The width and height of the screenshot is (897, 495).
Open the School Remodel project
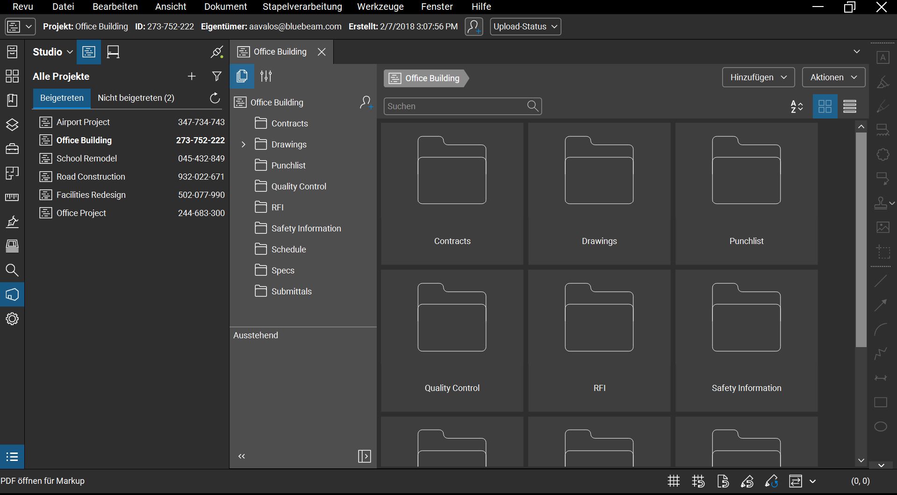click(x=132, y=159)
